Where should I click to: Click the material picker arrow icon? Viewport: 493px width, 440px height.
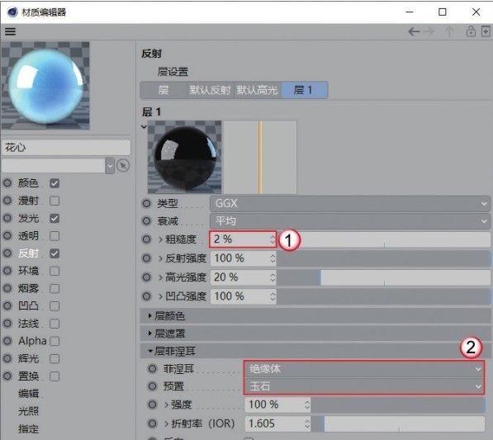point(123,165)
